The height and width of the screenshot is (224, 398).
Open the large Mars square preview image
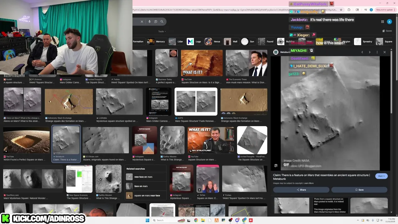[x=330, y=113]
